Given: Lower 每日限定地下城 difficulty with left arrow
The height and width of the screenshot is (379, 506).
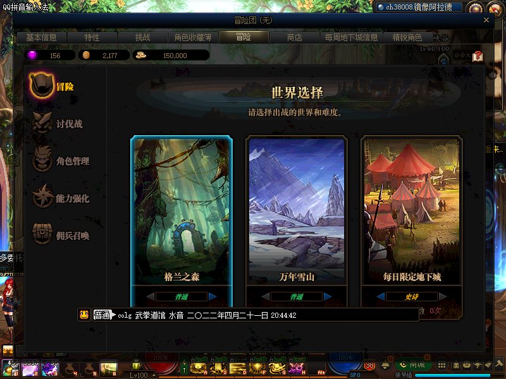Looking at the screenshot, I should [x=381, y=296].
